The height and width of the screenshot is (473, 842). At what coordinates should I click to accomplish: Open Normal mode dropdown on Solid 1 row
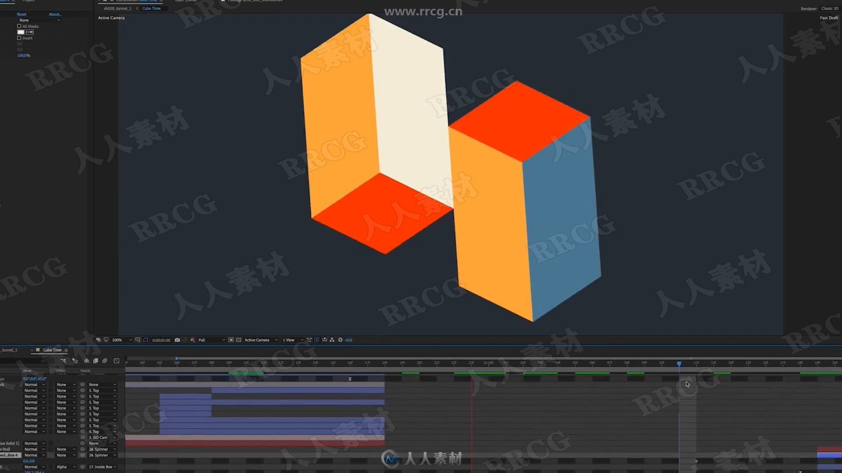point(35,443)
